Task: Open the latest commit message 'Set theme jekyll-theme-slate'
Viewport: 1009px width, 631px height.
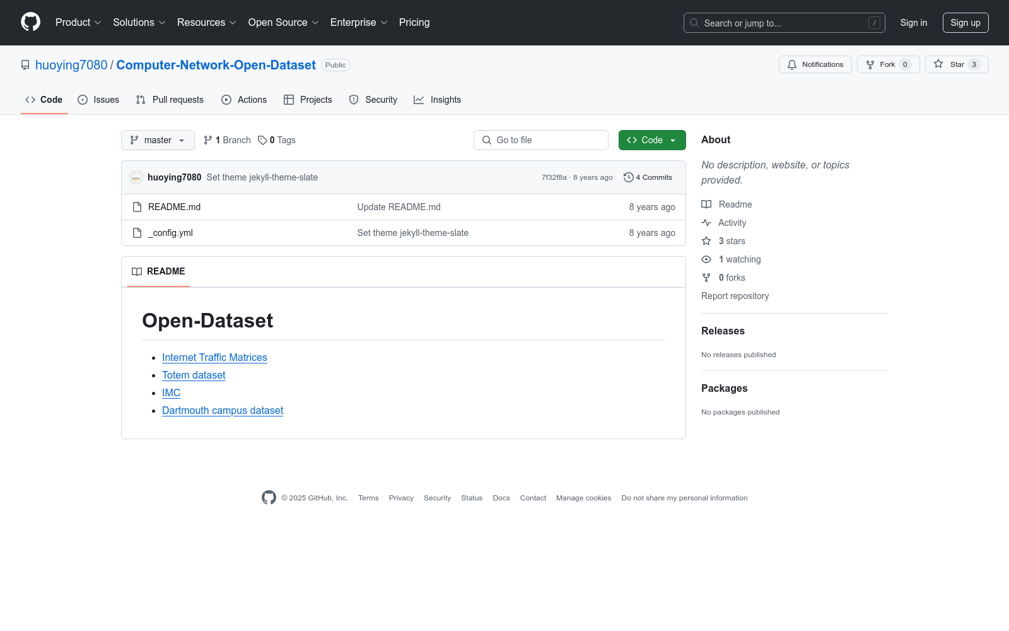Action: point(262,177)
